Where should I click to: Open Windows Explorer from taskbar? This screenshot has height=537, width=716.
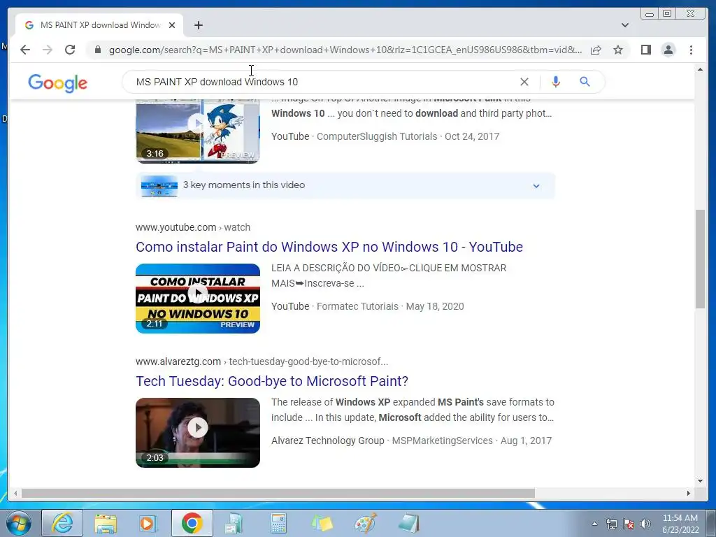(x=106, y=524)
